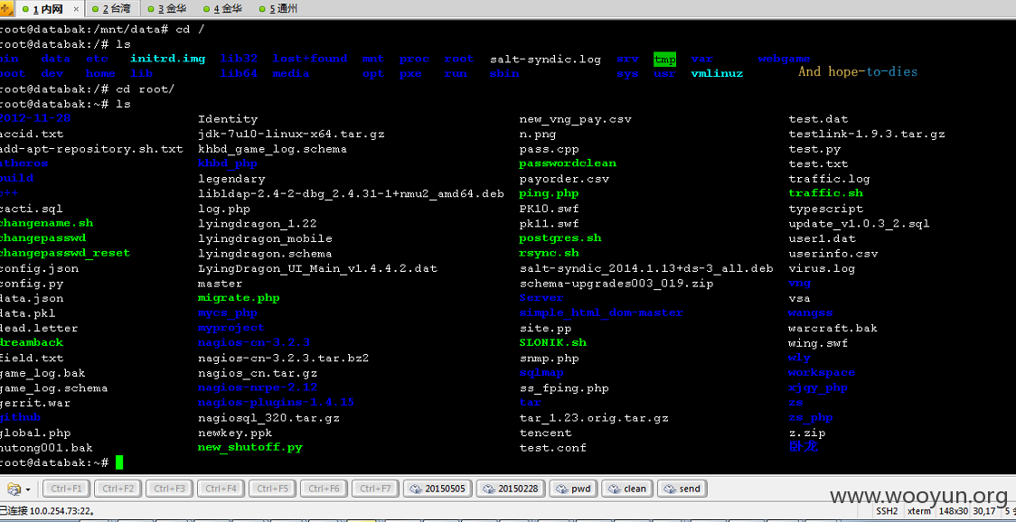Click nagios-cn-3.2.3.tar.bz2 archive name
This screenshot has height=522, width=1016.
pos(284,358)
